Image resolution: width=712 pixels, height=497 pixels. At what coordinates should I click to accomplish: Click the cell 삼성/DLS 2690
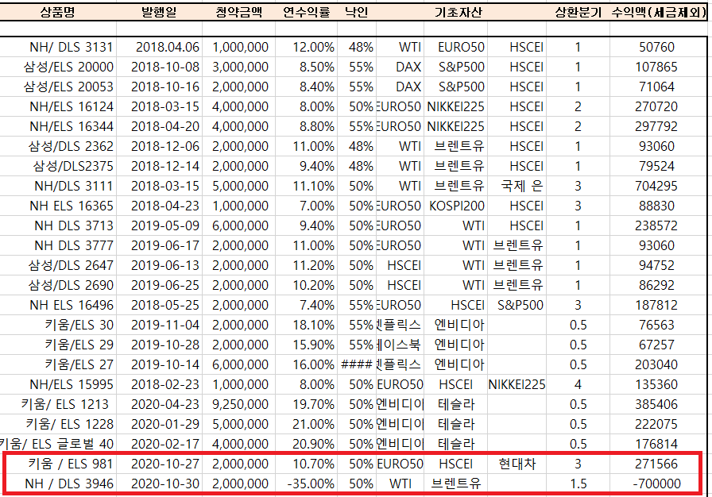coord(58,286)
